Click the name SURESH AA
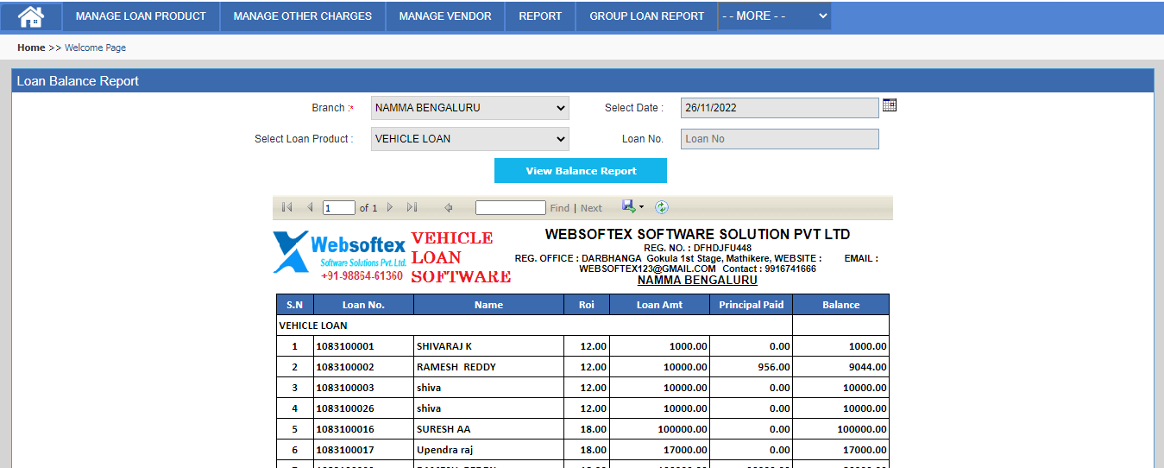The image size is (1164, 468). [x=443, y=429]
